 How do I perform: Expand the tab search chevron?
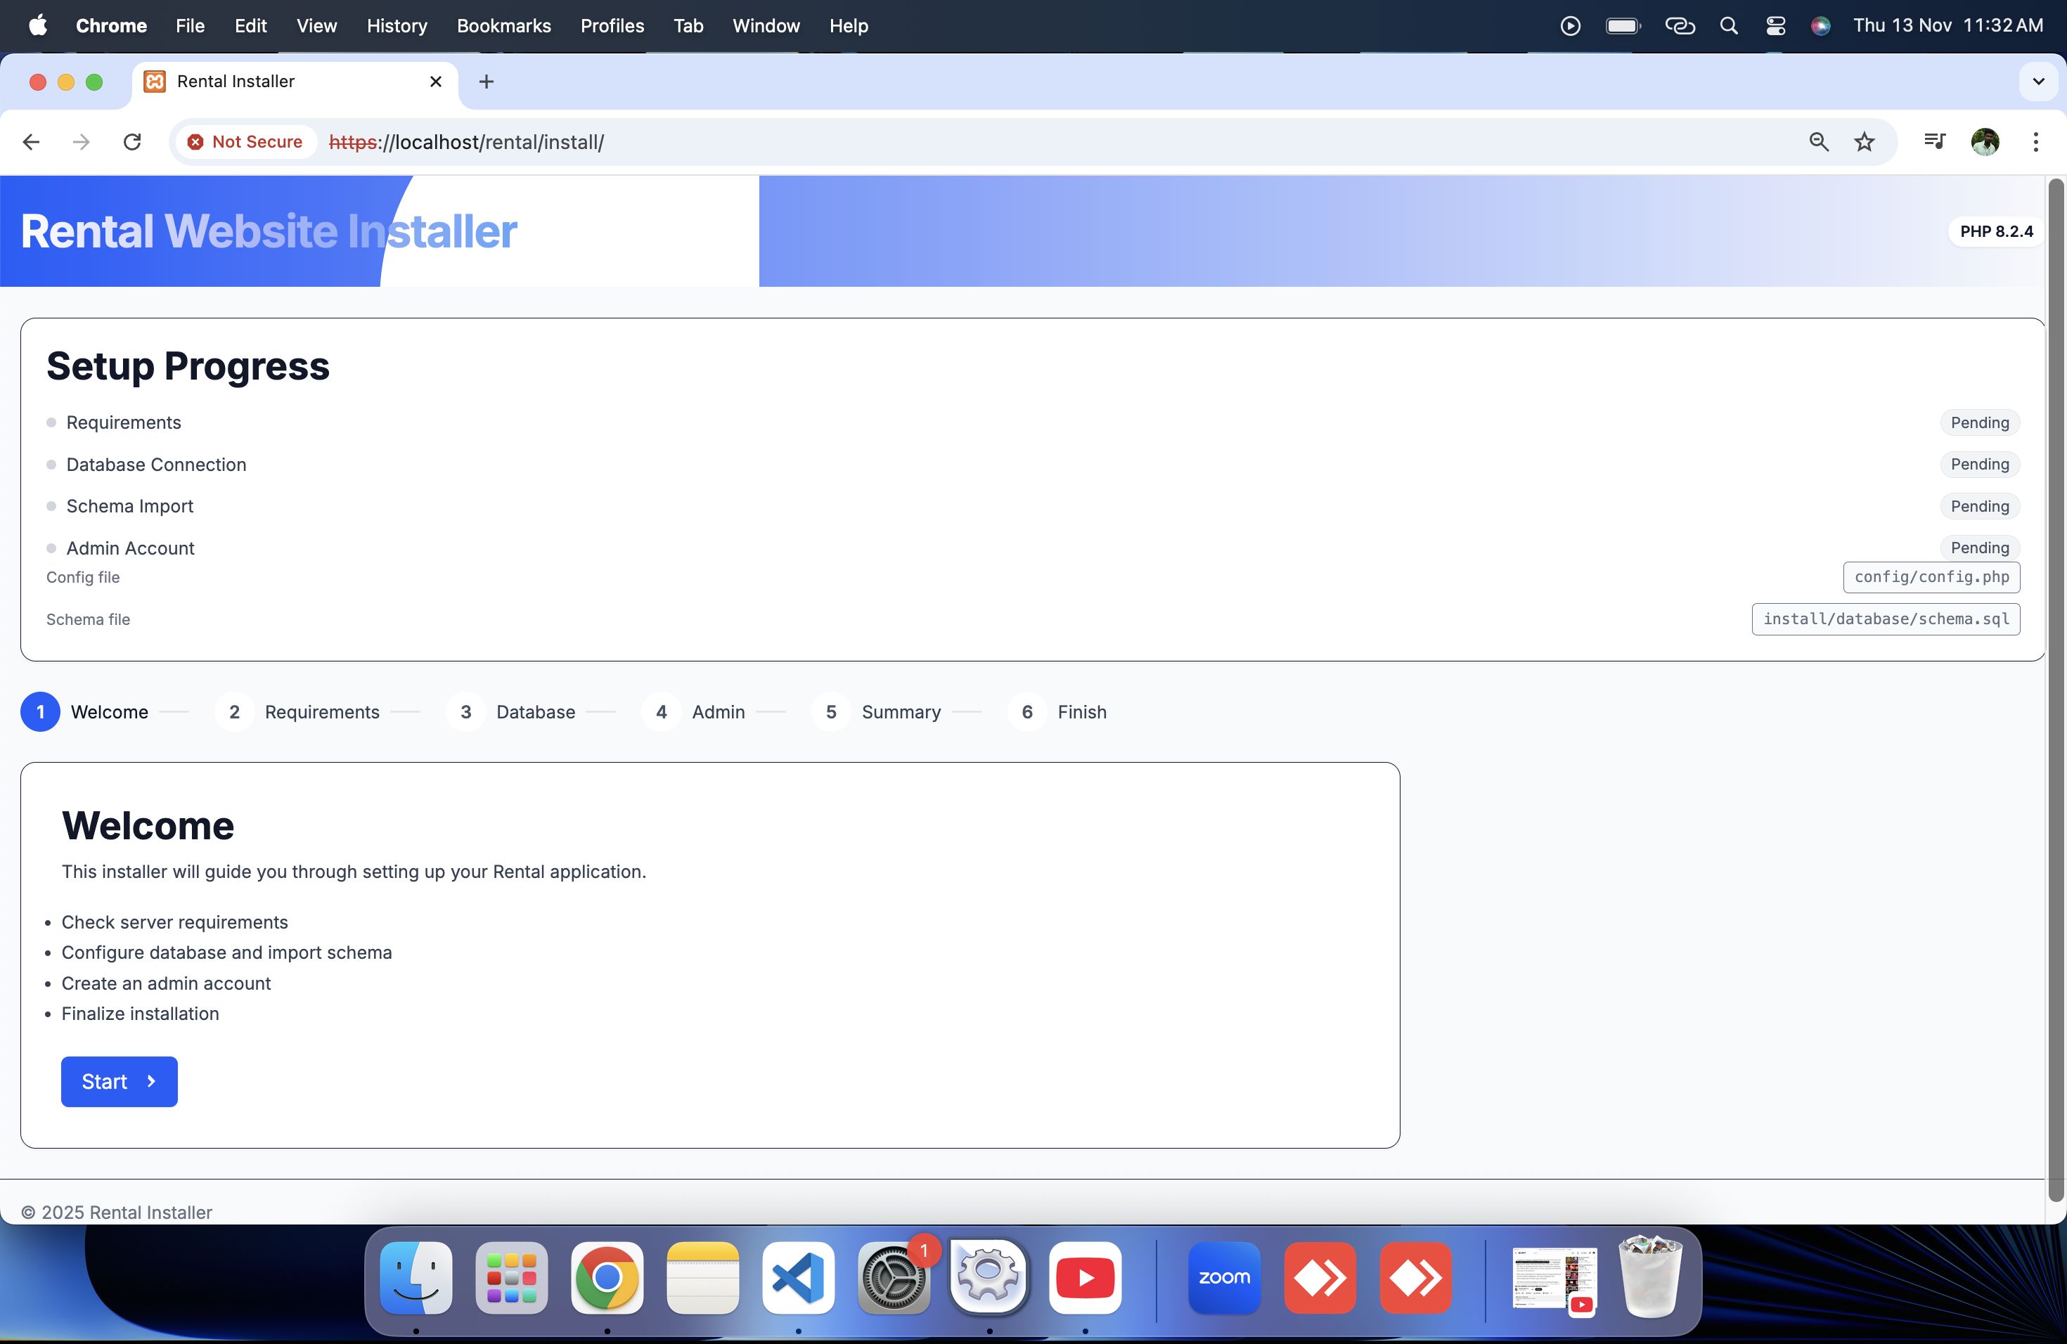pyautogui.click(x=2038, y=82)
